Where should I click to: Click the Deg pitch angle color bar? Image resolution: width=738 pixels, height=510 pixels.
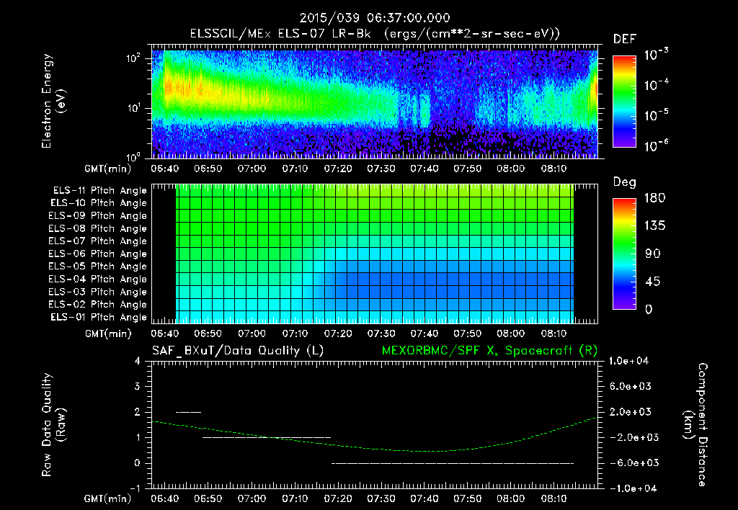tap(624, 254)
